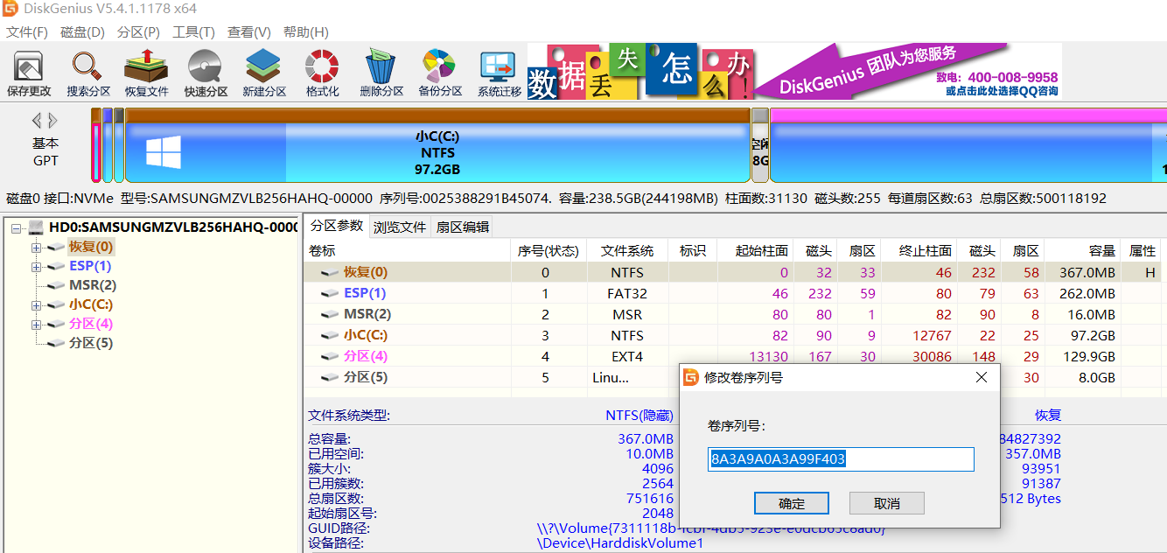Switch to the 浏览文件 tab
Viewport: 1167px width, 553px height.
(x=400, y=227)
